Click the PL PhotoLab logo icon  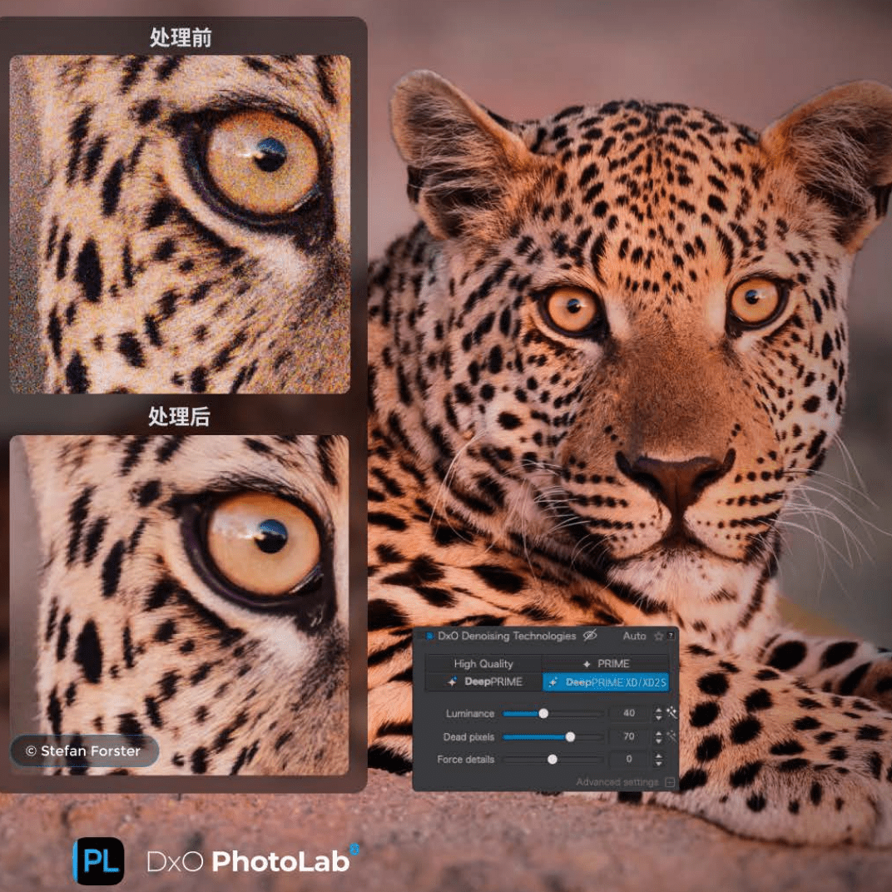(99, 860)
